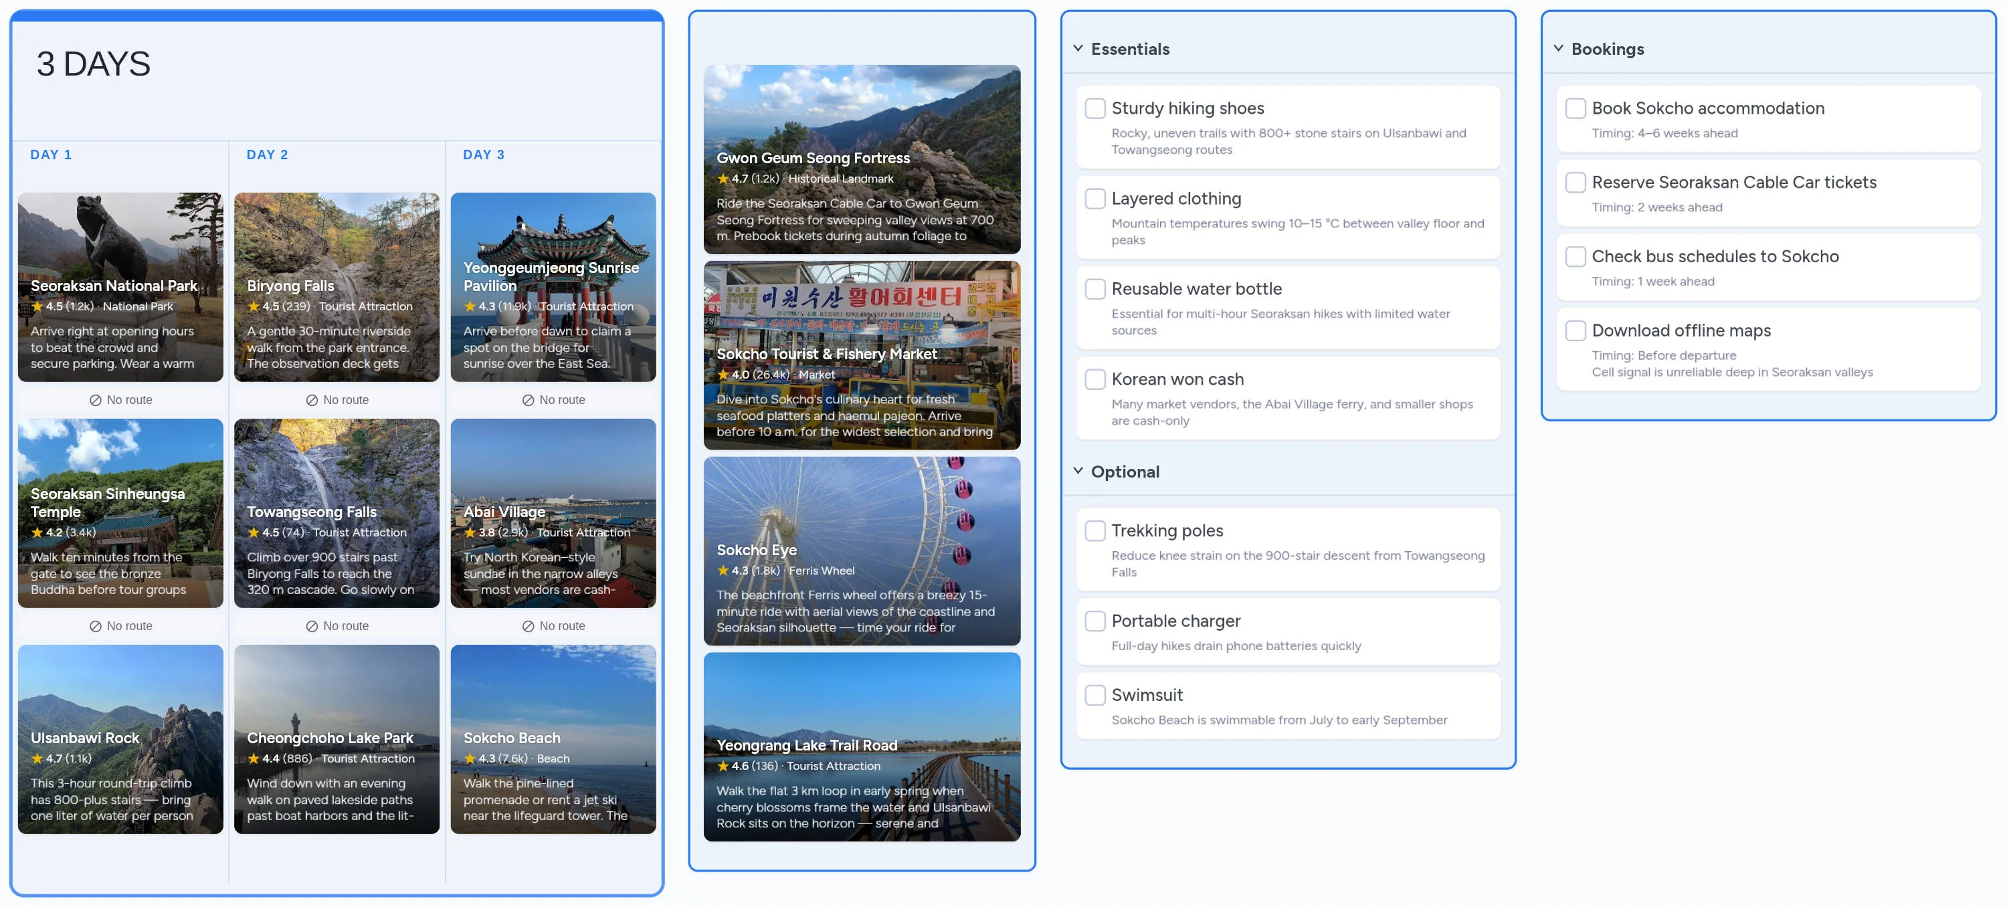Select the DAY 2 column header

[266, 155]
